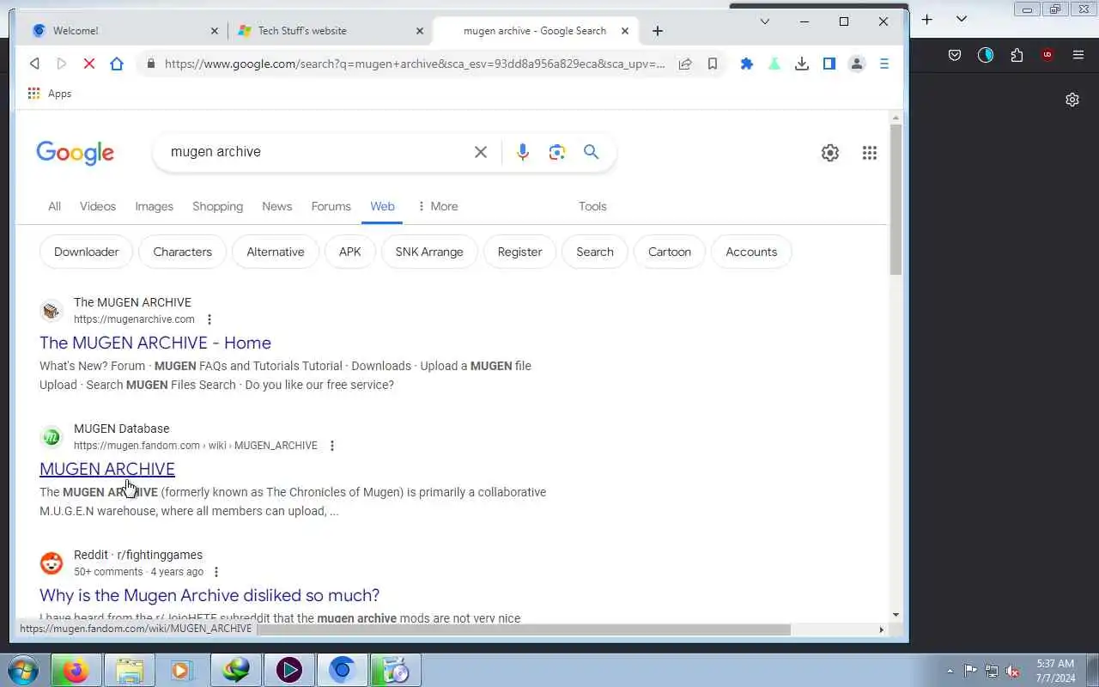Open the browser main menu icon
1099x687 pixels.
[884, 64]
